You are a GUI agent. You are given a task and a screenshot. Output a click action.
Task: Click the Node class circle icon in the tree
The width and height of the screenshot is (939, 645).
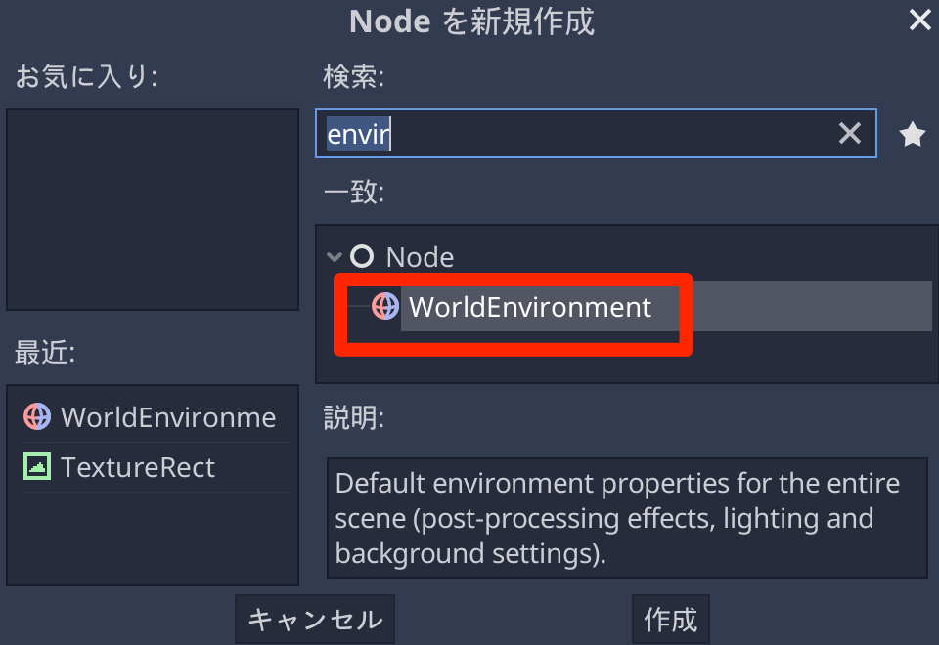[x=361, y=256]
